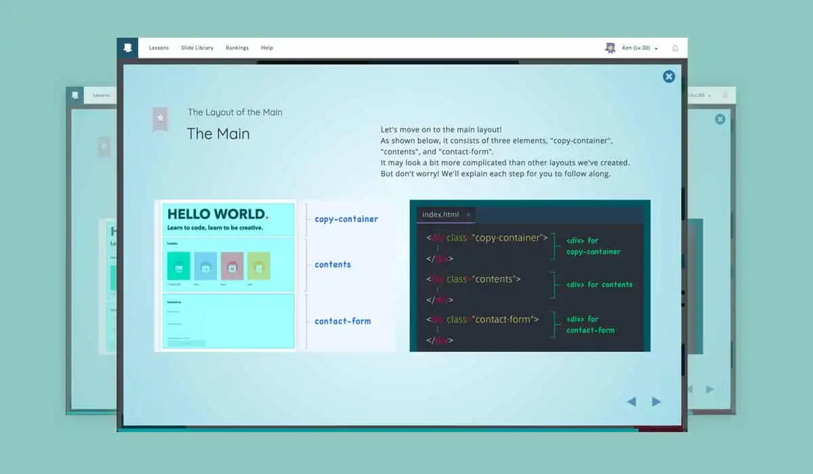813x474 pixels.
Task: Close the slide with the X icon
Action: (x=669, y=77)
